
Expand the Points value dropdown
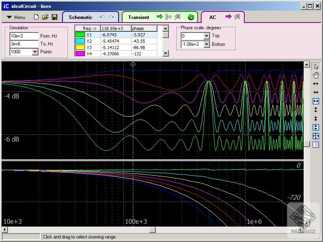click(x=34, y=52)
